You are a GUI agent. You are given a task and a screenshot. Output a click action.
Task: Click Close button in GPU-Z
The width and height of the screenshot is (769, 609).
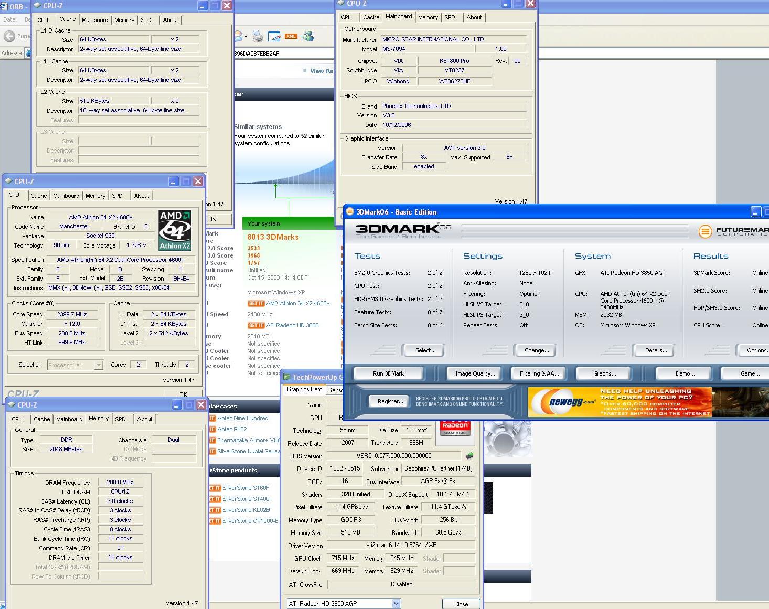[x=461, y=604]
